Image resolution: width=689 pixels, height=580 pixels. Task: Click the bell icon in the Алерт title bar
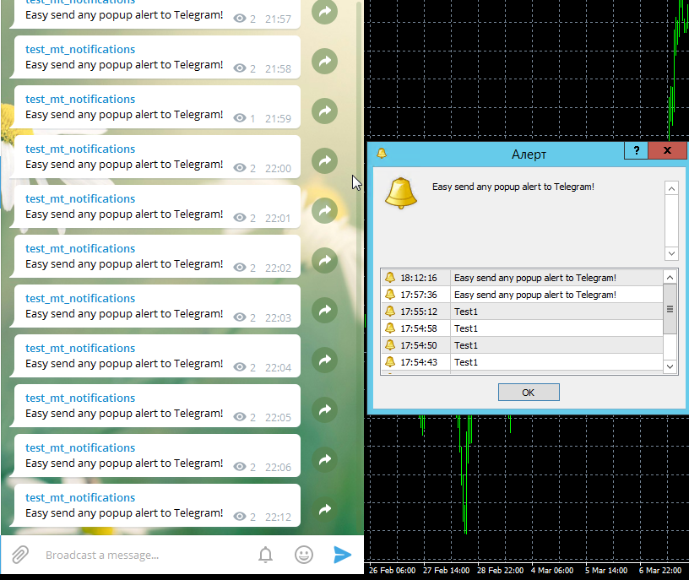point(381,154)
